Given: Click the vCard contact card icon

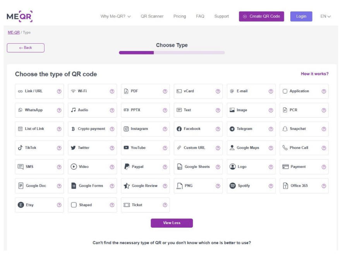Looking at the screenshot, I should point(179,91).
